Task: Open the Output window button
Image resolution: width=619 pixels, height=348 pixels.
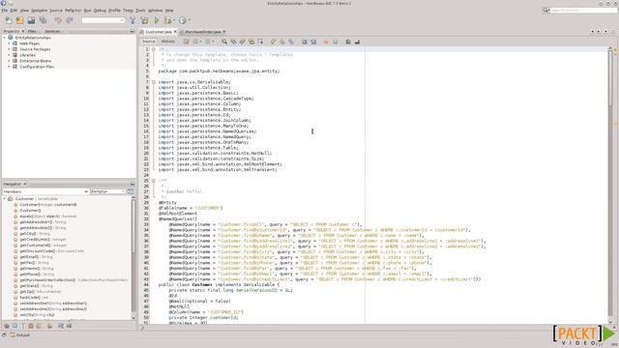Action: tap(19, 335)
